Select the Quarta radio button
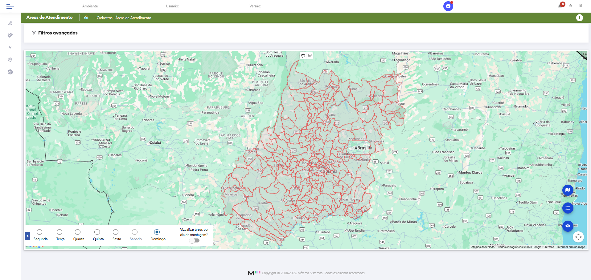Screen dimensions: 591x280 [x=78, y=232]
